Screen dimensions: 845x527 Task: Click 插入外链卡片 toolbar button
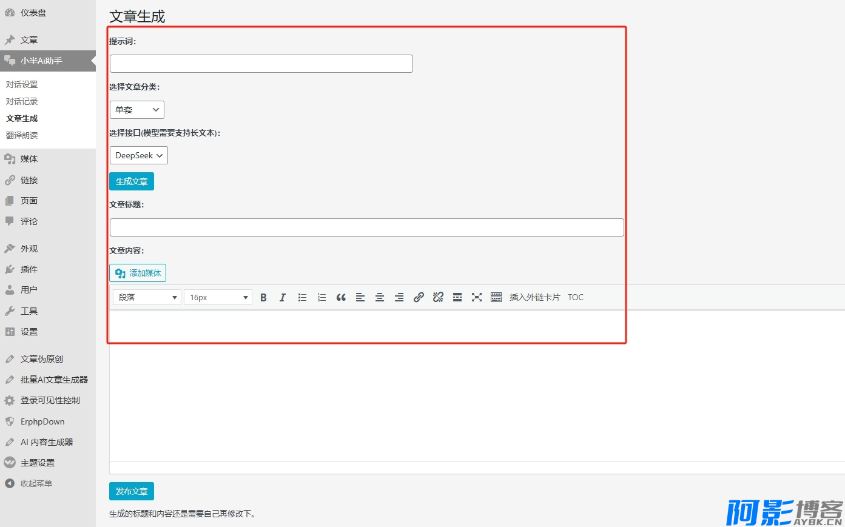point(534,297)
